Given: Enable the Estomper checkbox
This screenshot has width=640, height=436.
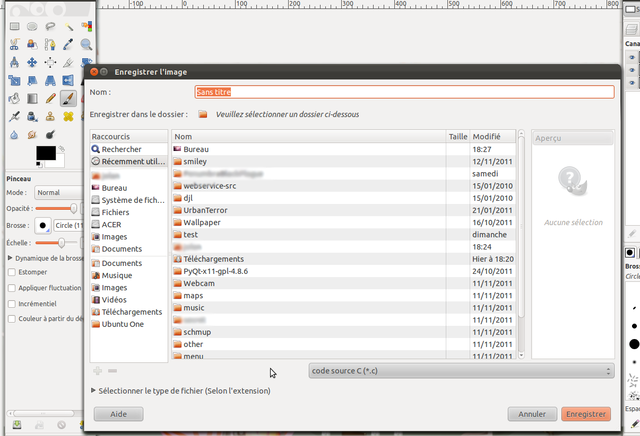Looking at the screenshot, I should [x=12, y=272].
